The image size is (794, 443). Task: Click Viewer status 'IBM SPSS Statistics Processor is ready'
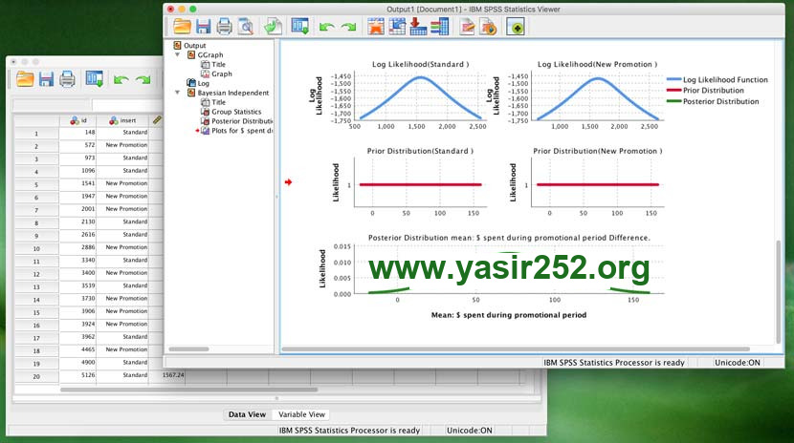(614, 362)
